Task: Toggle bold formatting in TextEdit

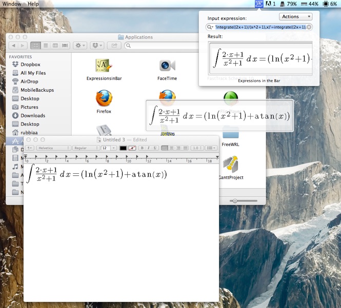Action: pyautogui.click(x=142, y=148)
